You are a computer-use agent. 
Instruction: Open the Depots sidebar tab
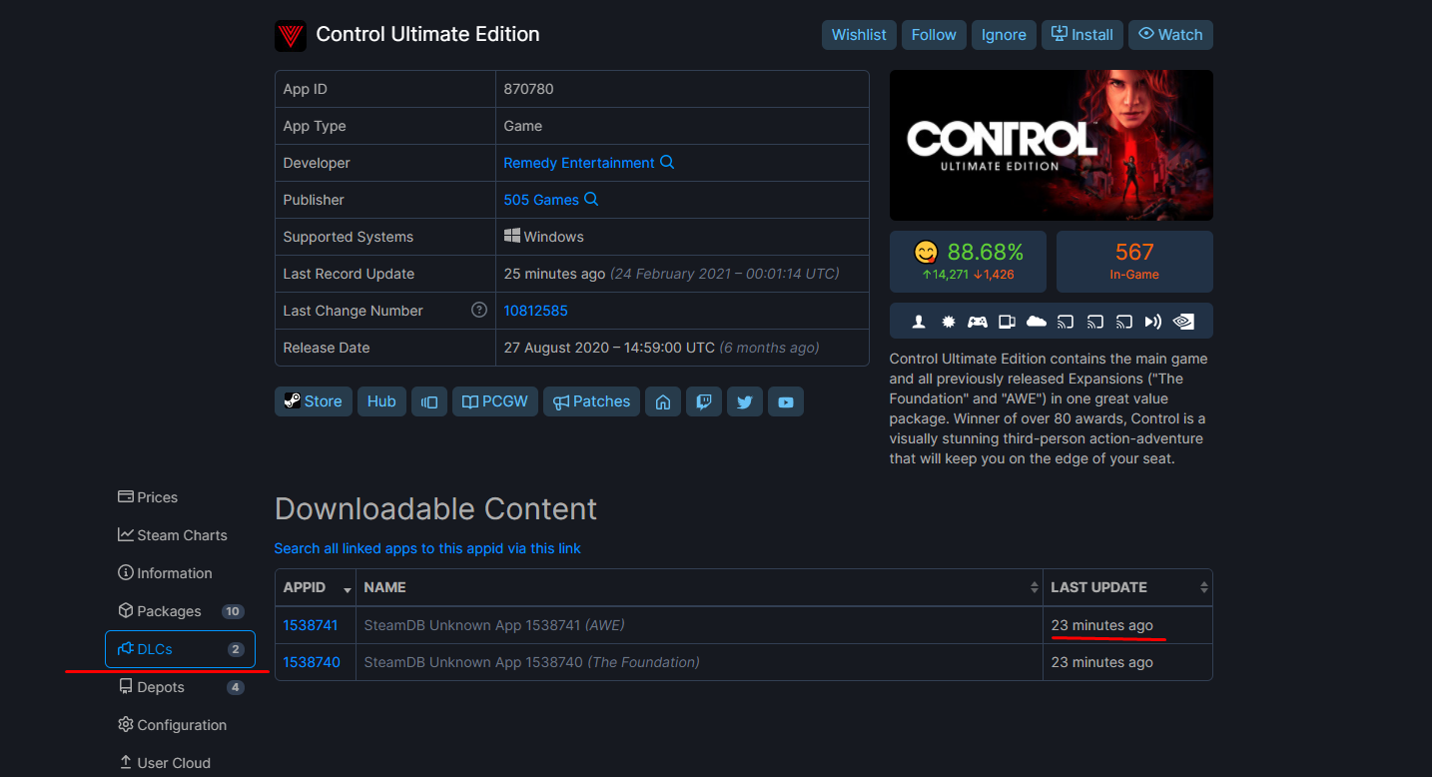point(180,687)
